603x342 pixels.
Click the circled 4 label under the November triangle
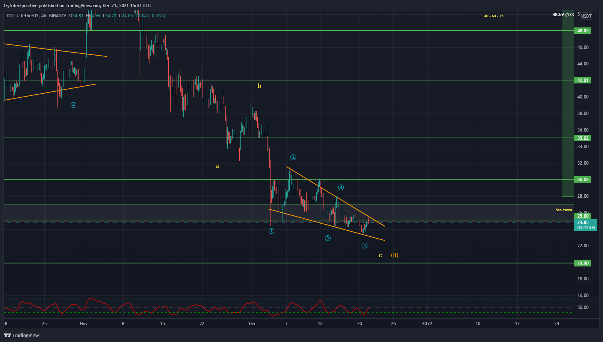click(73, 105)
